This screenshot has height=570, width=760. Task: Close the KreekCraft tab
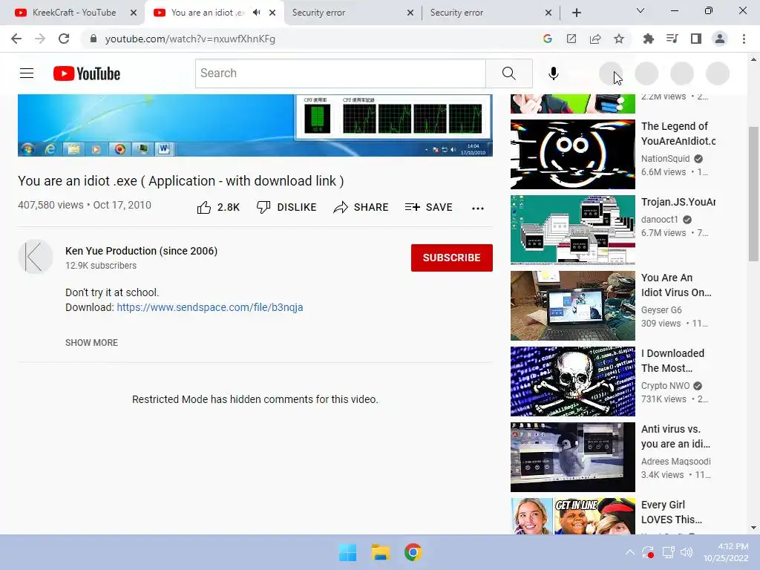click(134, 13)
